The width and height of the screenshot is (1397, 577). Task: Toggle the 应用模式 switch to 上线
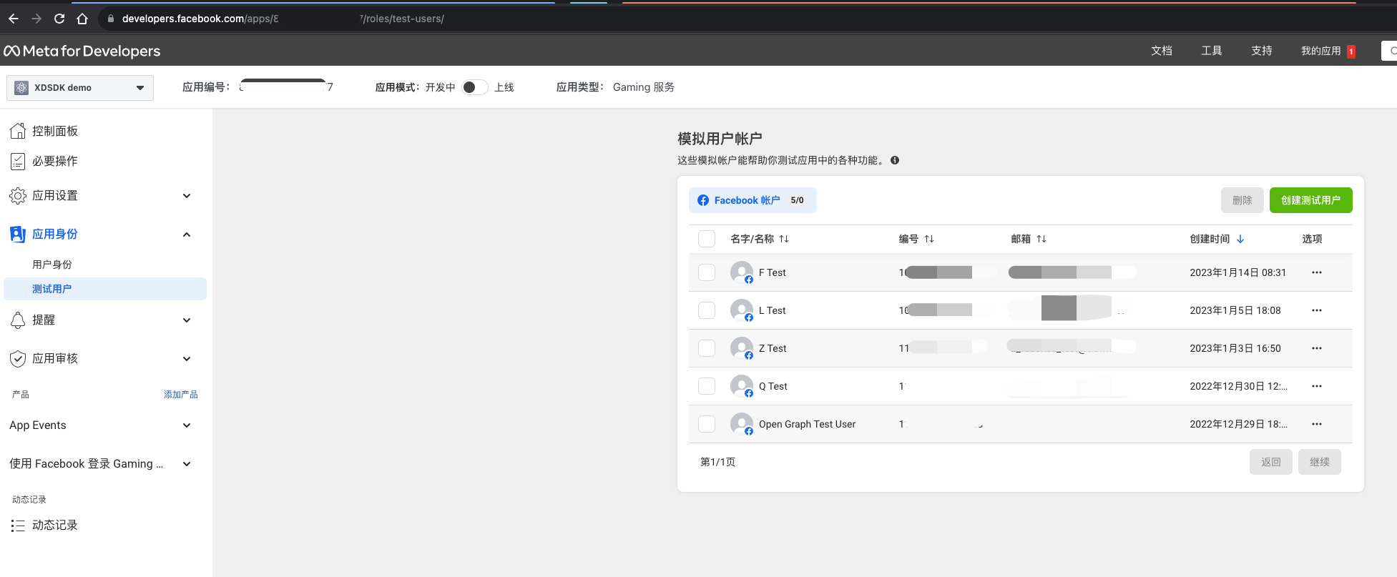point(475,87)
